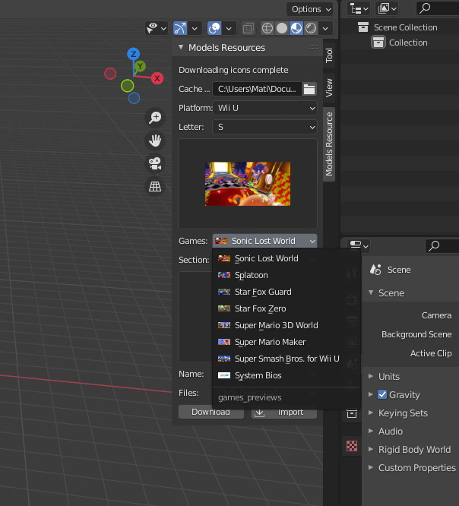The image size is (459, 506).
Task: Collapse the Scene panel in properties
Action: pos(371,293)
